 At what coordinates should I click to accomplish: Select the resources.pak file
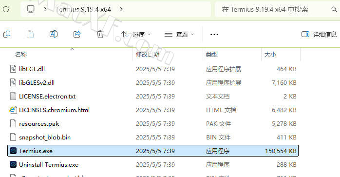click(39, 124)
